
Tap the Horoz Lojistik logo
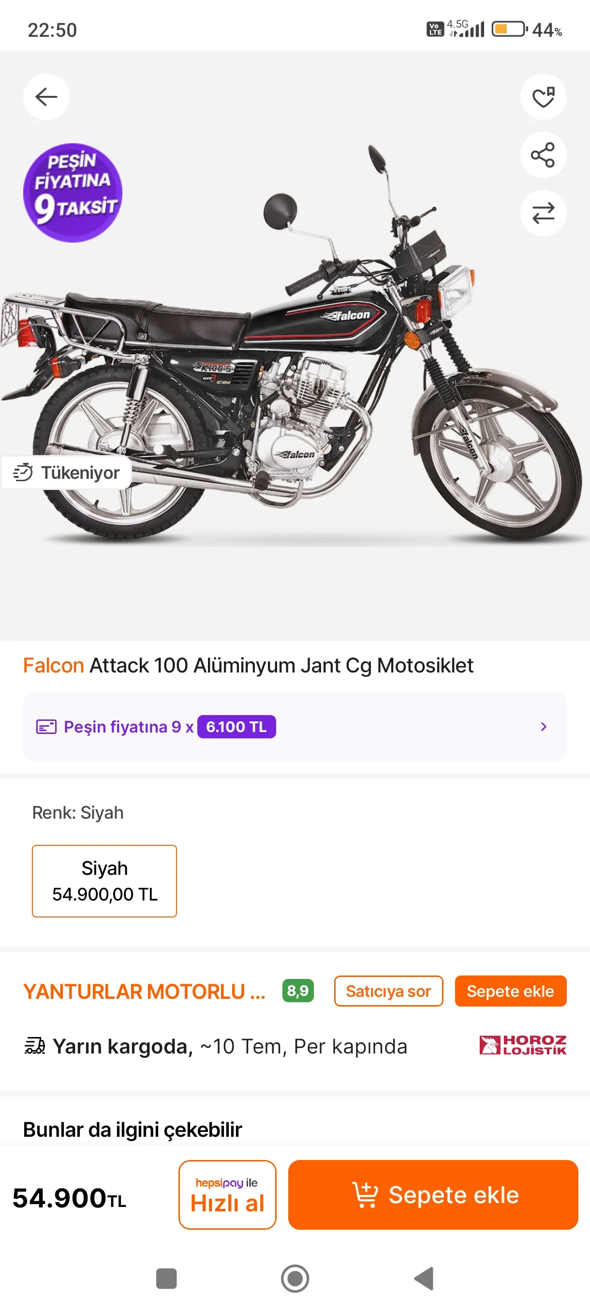click(x=522, y=1045)
